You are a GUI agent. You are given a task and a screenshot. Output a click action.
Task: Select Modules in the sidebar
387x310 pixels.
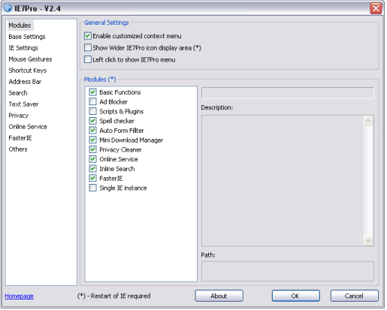click(x=20, y=26)
